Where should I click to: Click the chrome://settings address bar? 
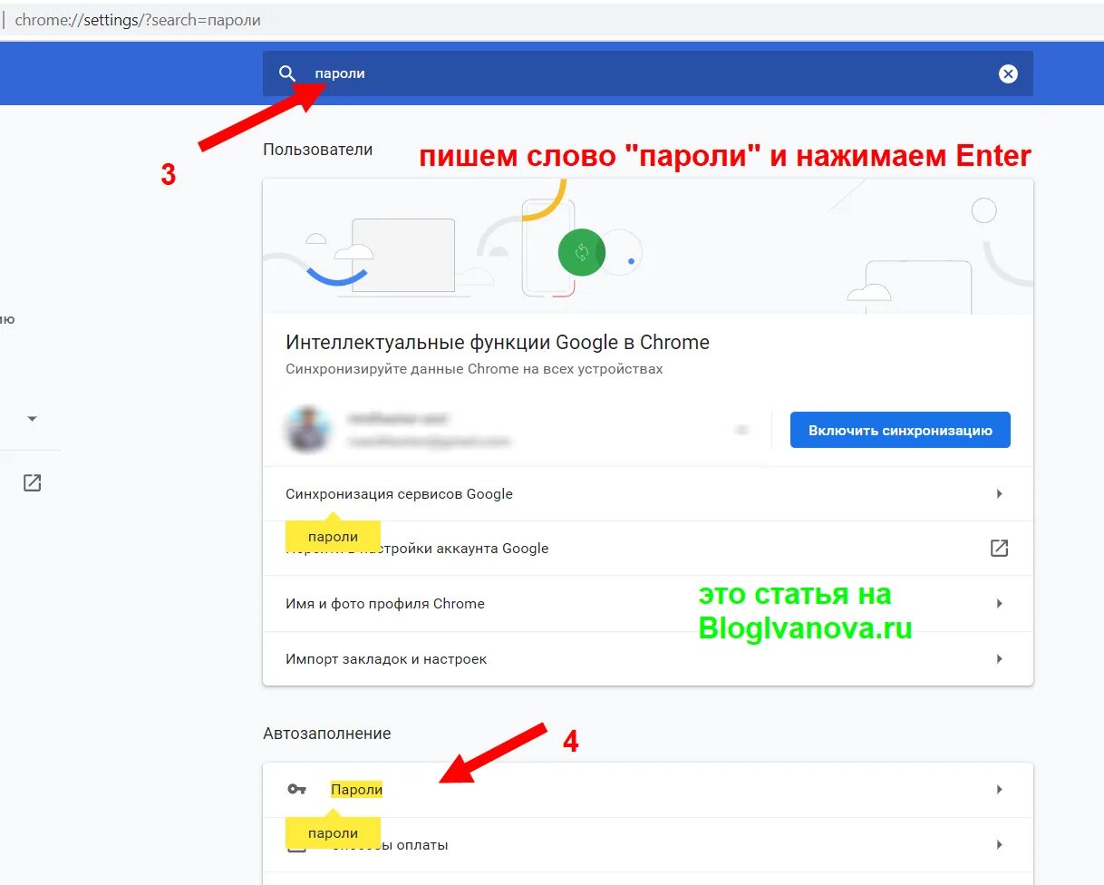click(552, 19)
